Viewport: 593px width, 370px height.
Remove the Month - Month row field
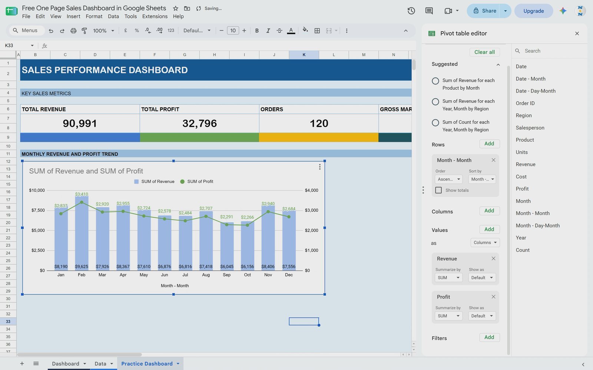493,160
